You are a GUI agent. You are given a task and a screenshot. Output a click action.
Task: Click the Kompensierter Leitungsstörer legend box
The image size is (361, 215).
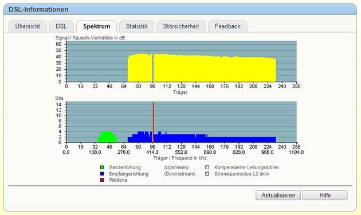(x=207, y=168)
